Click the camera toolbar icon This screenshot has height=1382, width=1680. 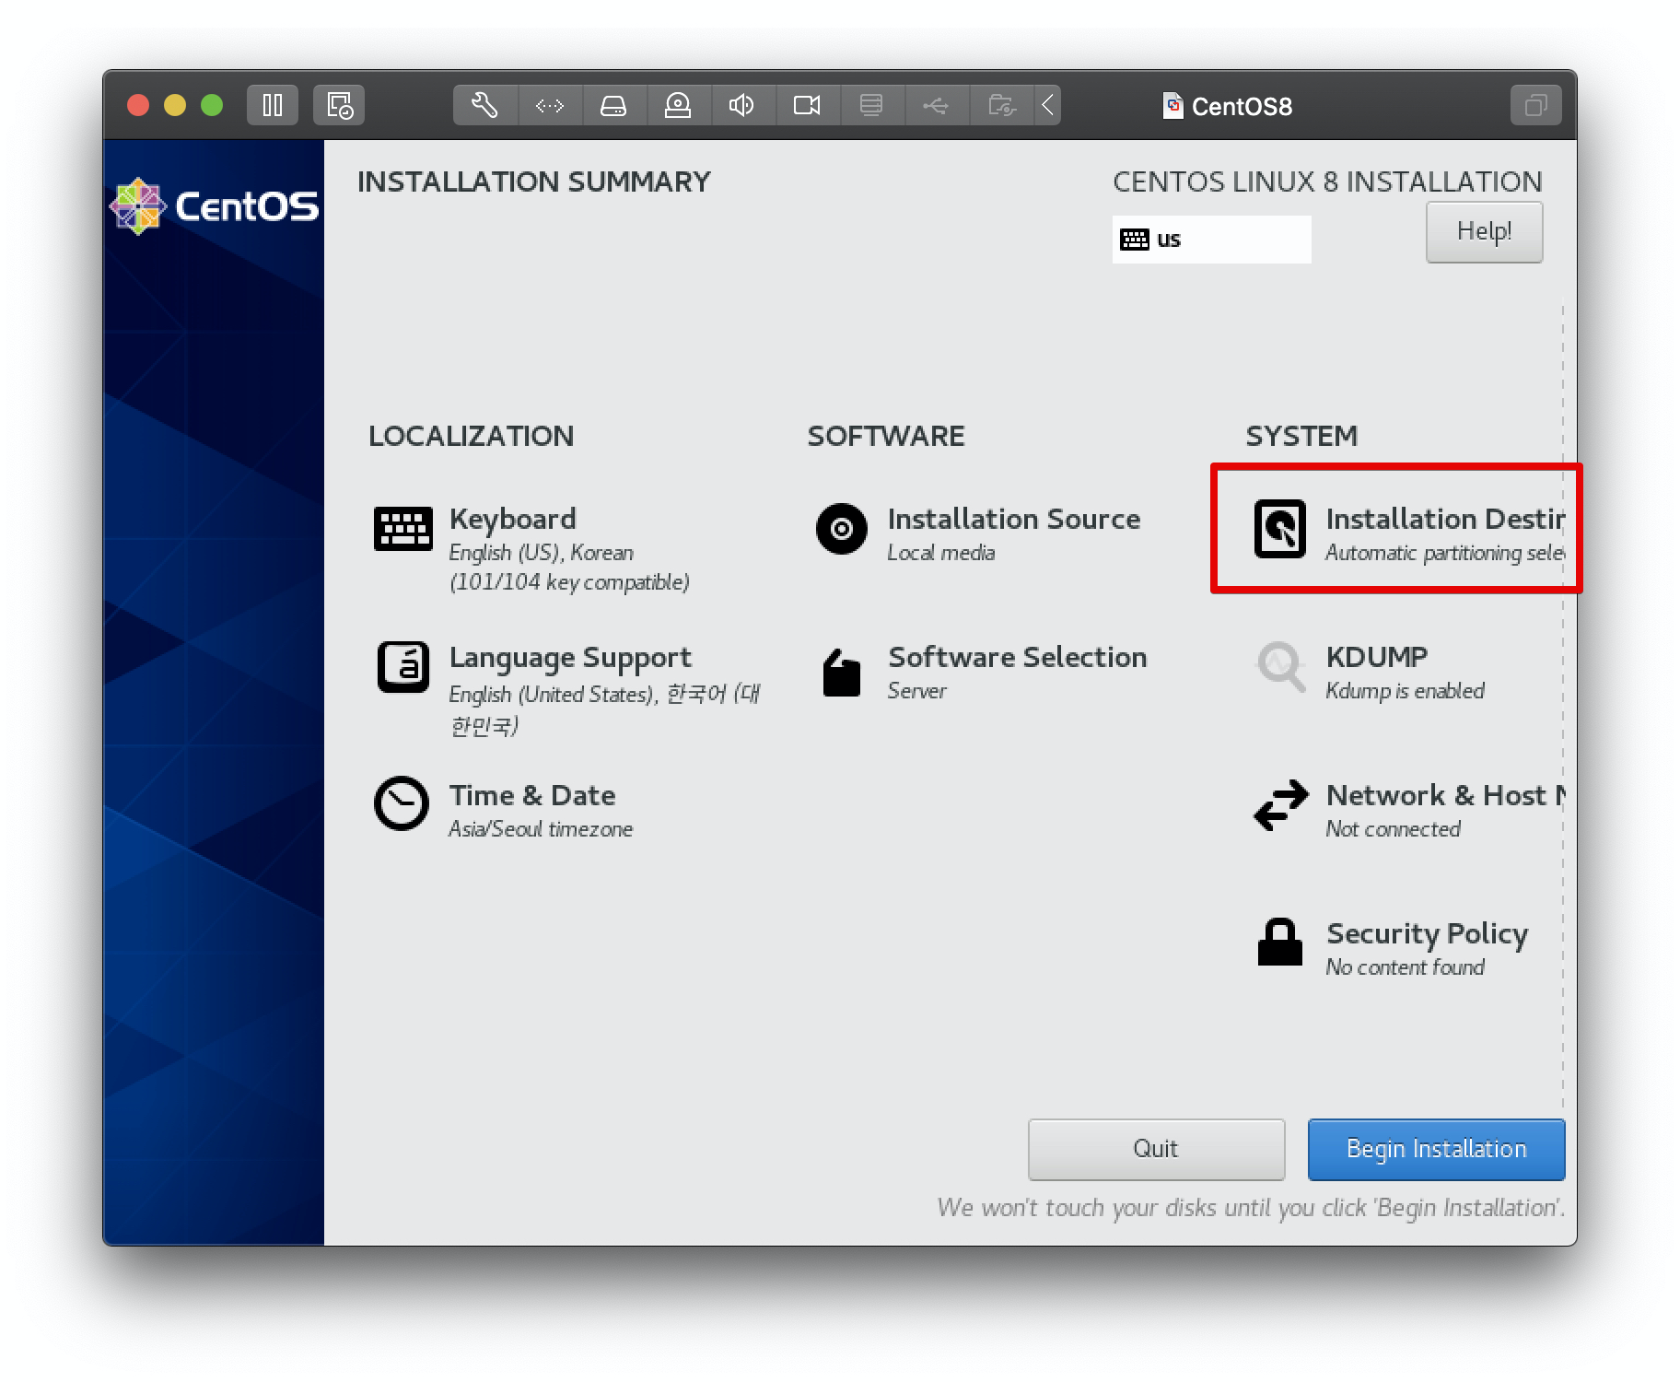[807, 105]
